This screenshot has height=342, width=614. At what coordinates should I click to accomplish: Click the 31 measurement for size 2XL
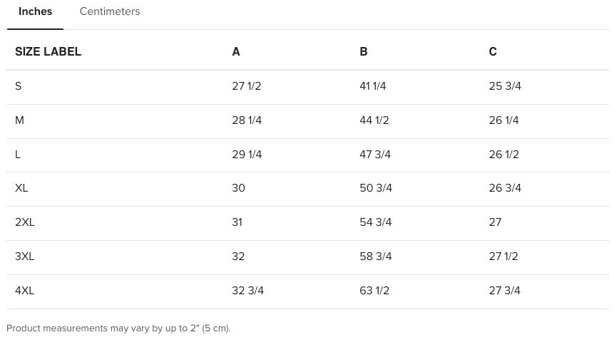pyautogui.click(x=237, y=222)
